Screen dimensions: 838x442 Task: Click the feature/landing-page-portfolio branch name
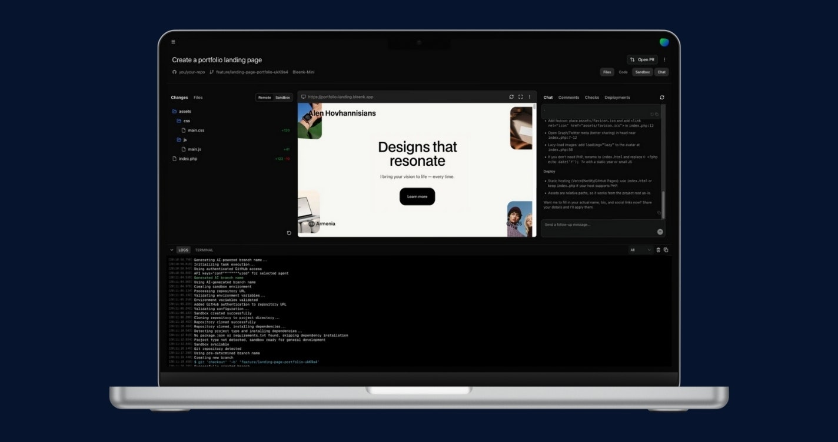click(x=252, y=72)
